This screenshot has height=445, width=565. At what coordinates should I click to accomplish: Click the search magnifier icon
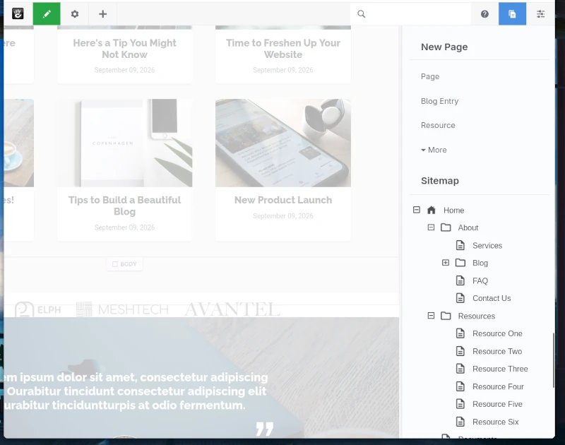click(x=361, y=13)
